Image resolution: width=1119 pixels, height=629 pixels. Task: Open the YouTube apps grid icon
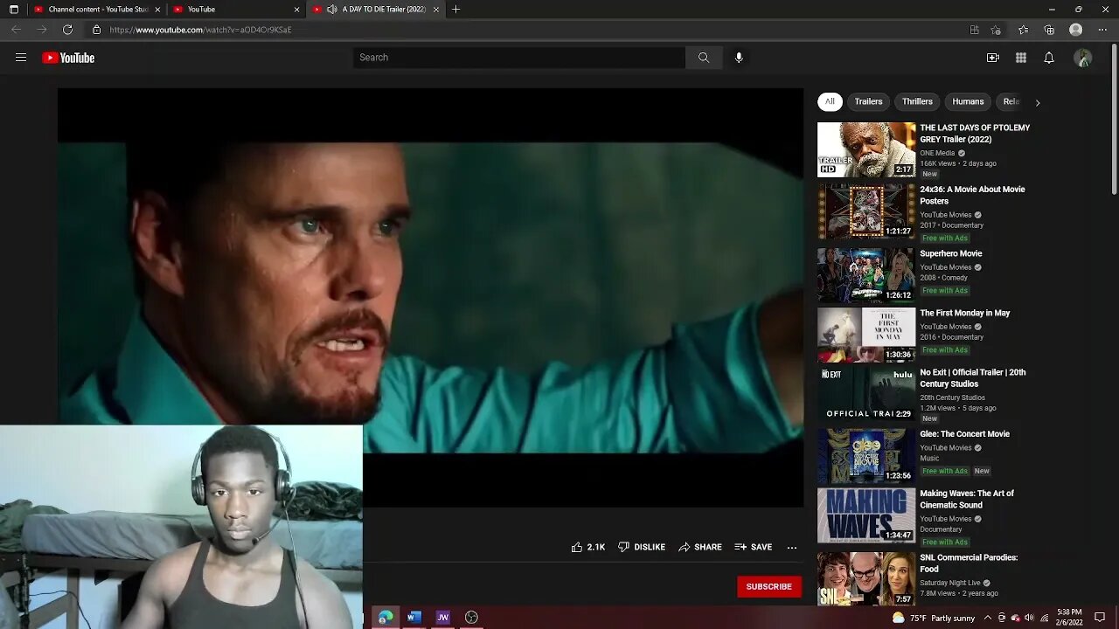pyautogui.click(x=1021, y=58)
